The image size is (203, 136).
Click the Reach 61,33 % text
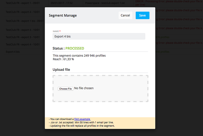[x=63, y=59]
